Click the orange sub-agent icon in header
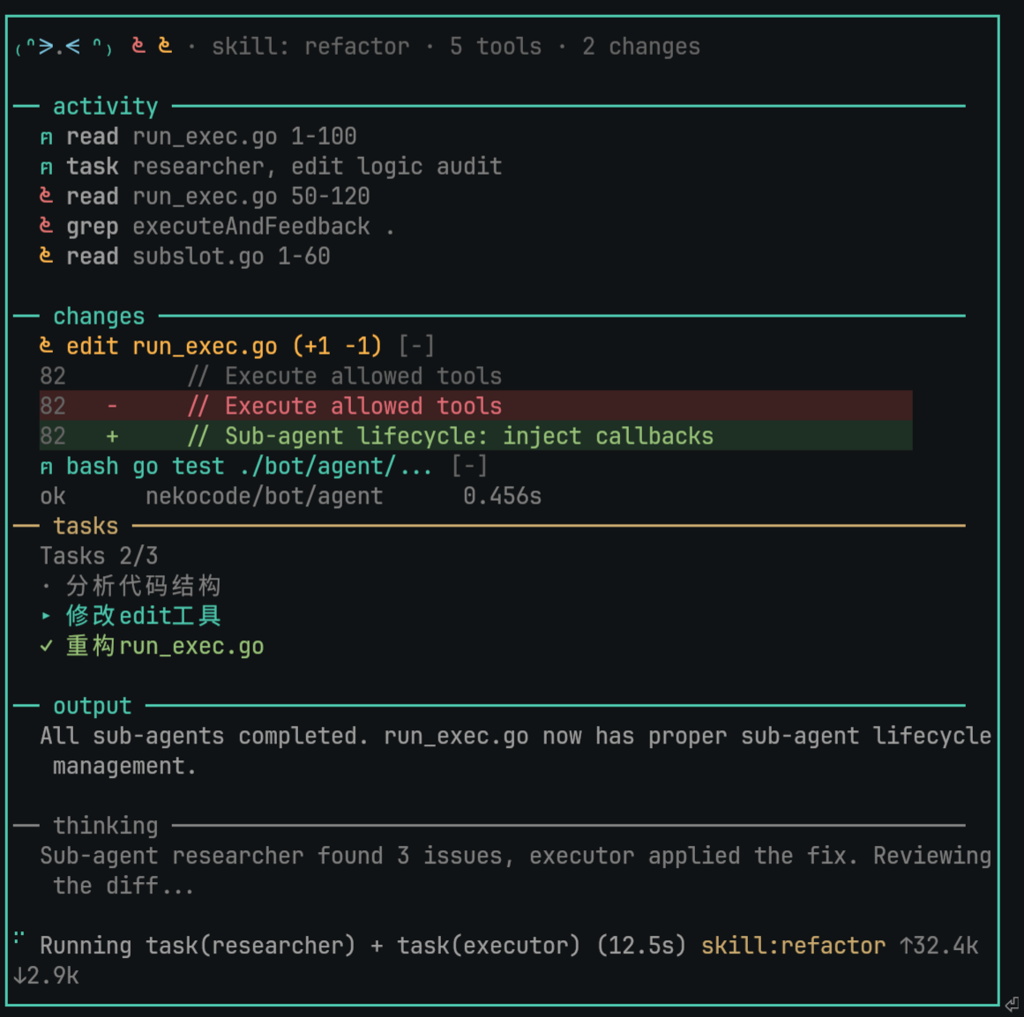 tap(165, 46)
